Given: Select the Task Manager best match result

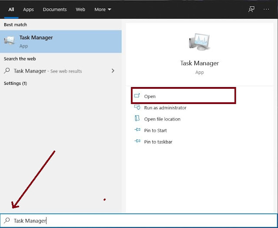Looking at the screenshot, I should 61,41.
